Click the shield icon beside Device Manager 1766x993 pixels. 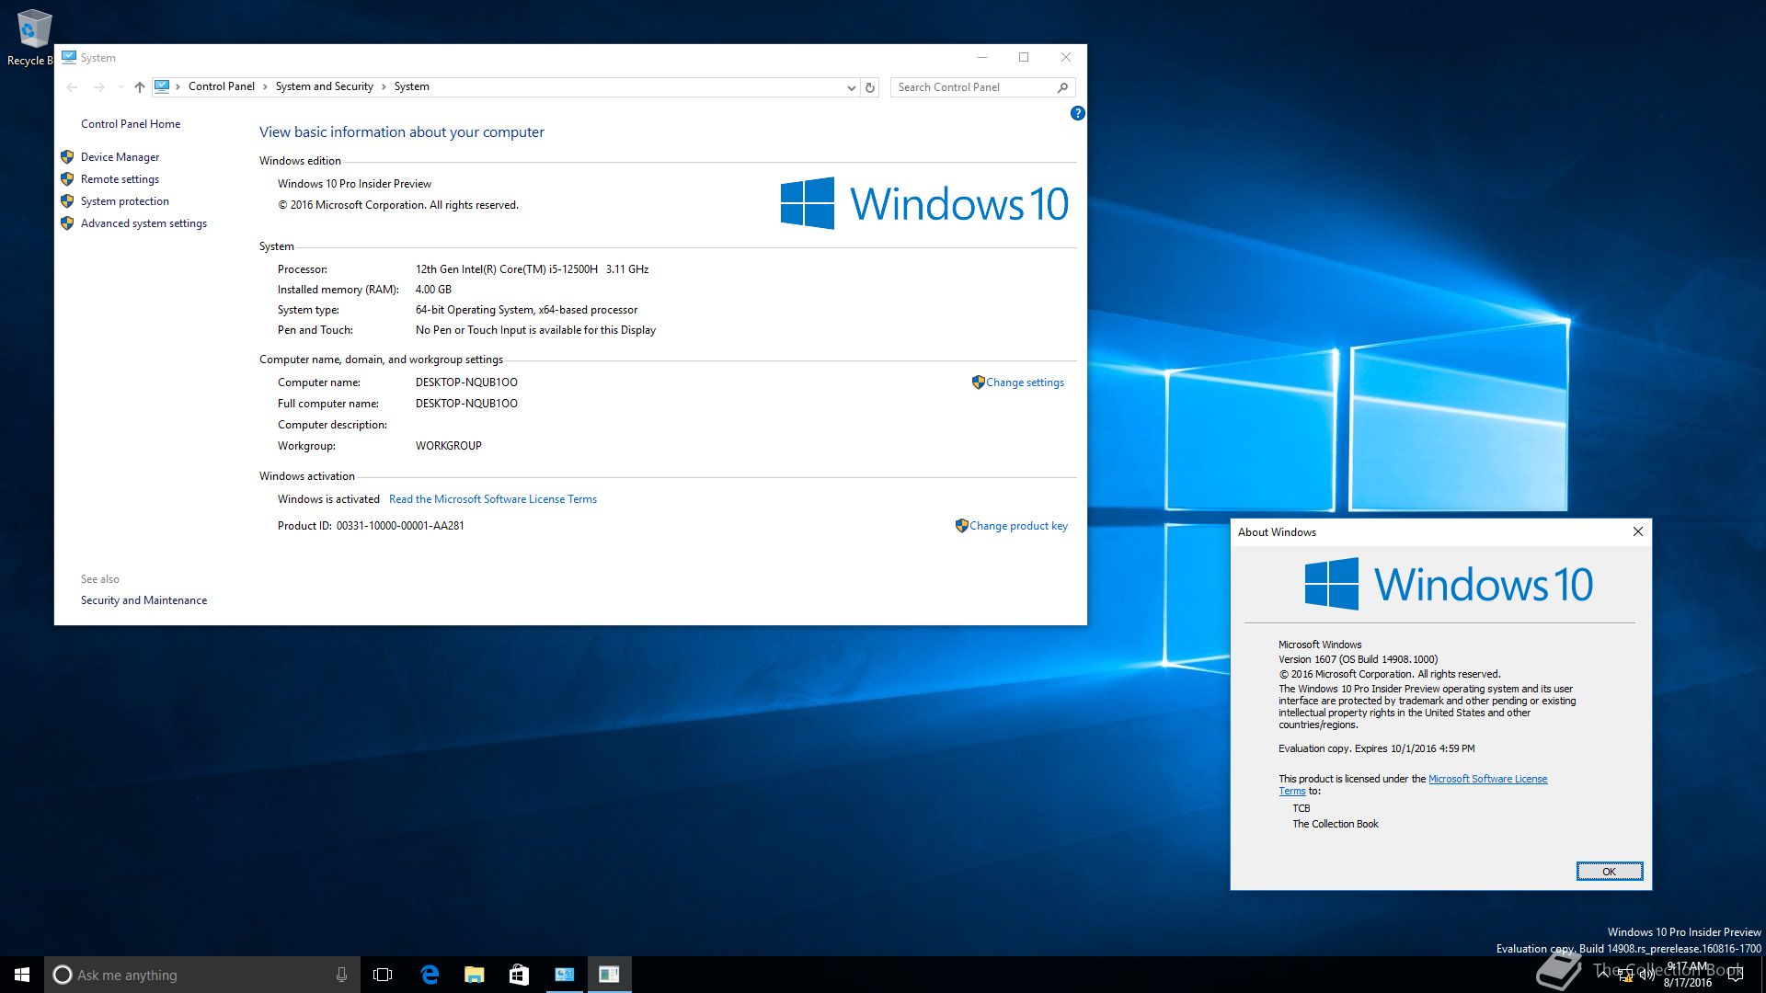pyautogui.click(x=67, y=157)
